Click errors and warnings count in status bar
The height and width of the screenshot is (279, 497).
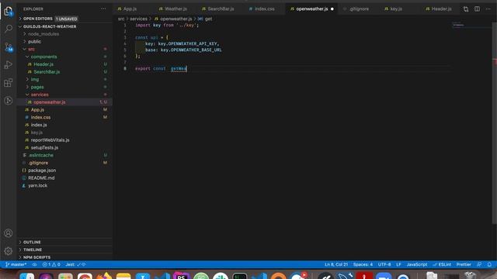click(x=51, y=264)
